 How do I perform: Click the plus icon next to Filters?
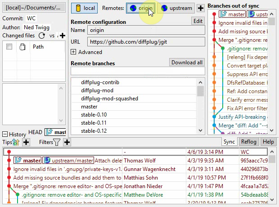click(x=67, y=142)
